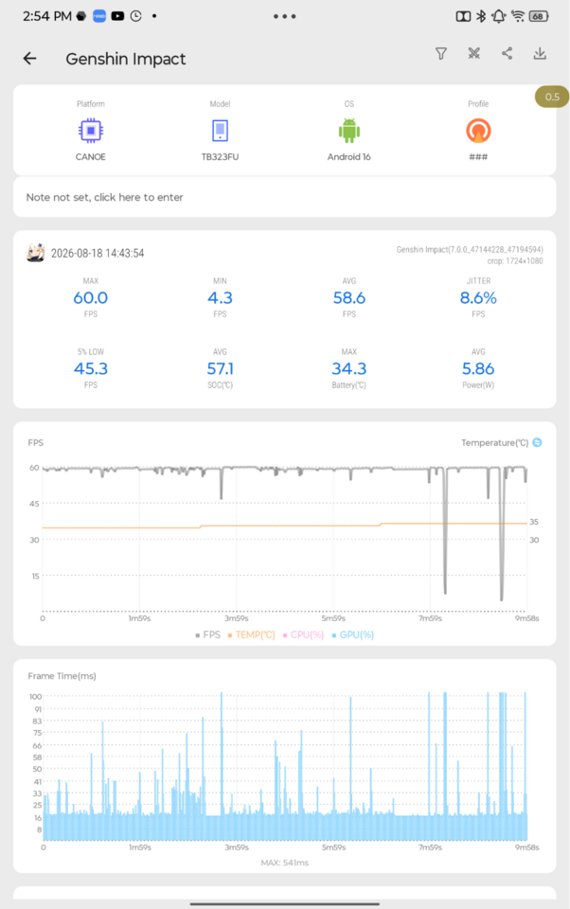Tap the CANOE platform chip icon
The width and height of the screenshot is (570, 909).
coord(91,131)
